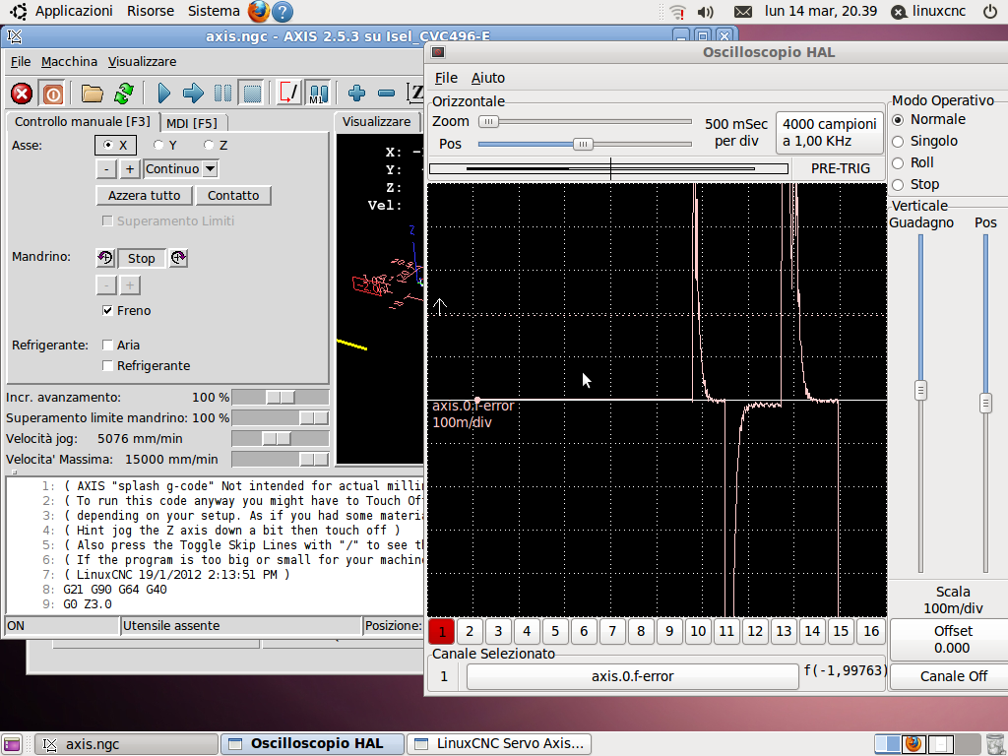This screenshot has height=756, width=1008.
Task: Switch to the MDI [F5] tab
Action: click(192, 123)
